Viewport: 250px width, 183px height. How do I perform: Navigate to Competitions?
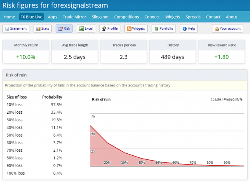(x=126, y=17)
